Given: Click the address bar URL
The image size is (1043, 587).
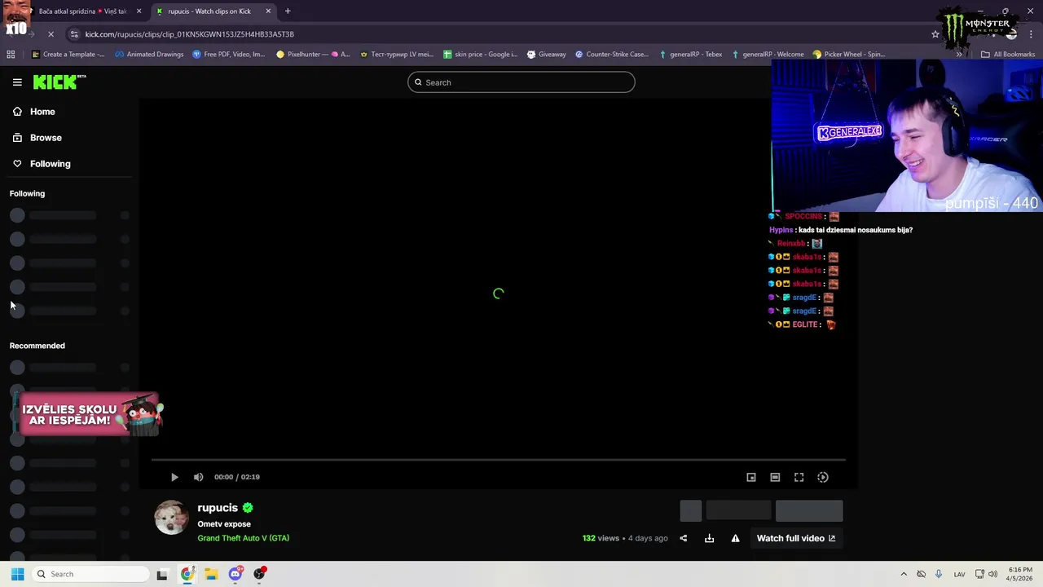Looking at the screenshot, I should pos(189,34).
